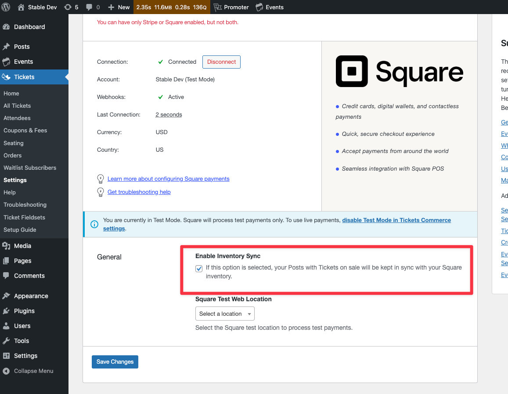Click the WordPress logo in the admin bar
The height and width of the screenshot is (394, 508).
[6, 7]
